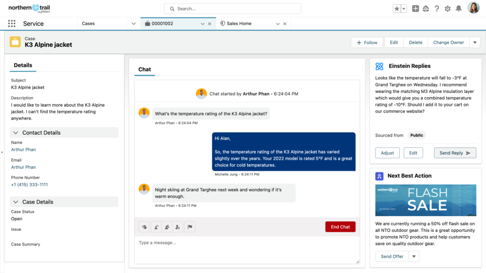This screenshot has height=273, width=486.
Task: Click the user profile avatar
Action: [x=473, y=8]
